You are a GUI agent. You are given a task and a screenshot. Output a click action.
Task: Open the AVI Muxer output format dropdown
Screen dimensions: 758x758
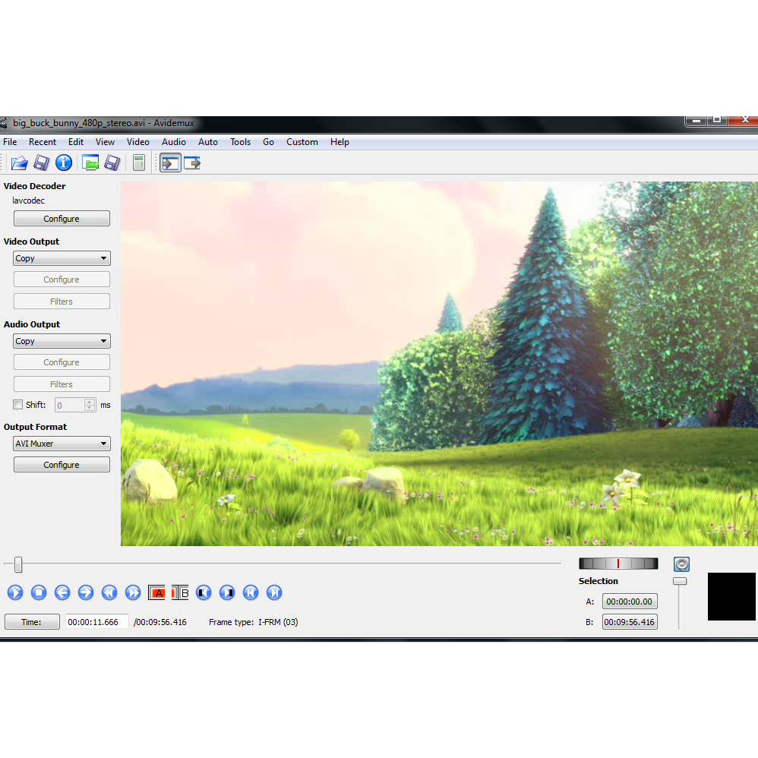pyautogui.click(x=62, y=444)
